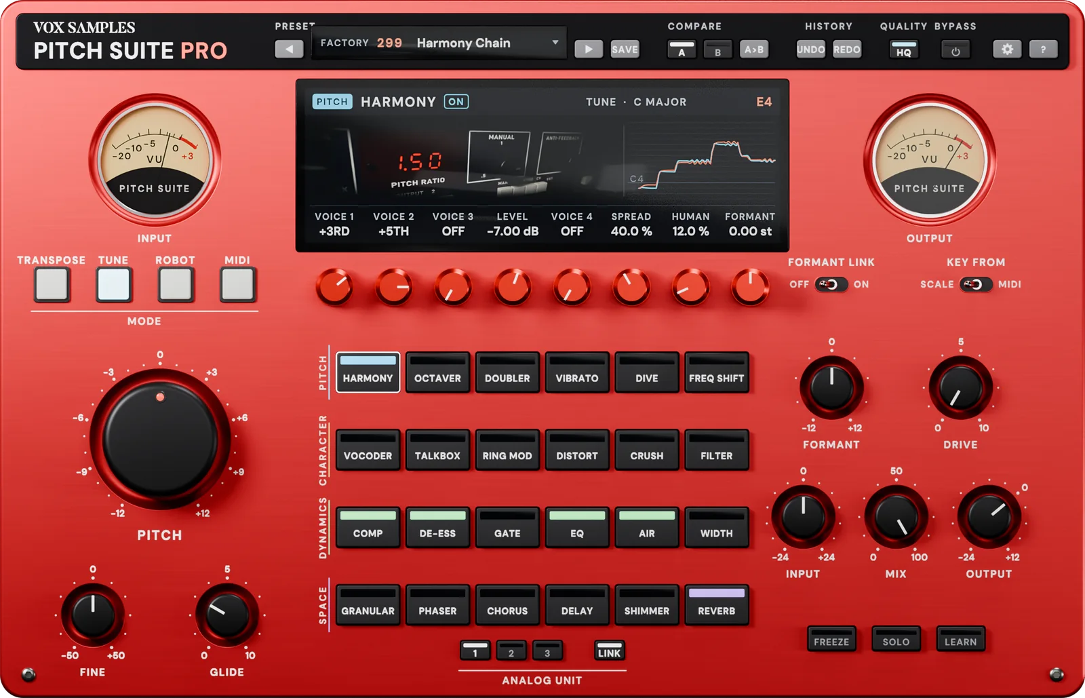Open the settings gear
This screenshot has height=698, width=1085.
pyautogui.click(x=1007, y=49)
